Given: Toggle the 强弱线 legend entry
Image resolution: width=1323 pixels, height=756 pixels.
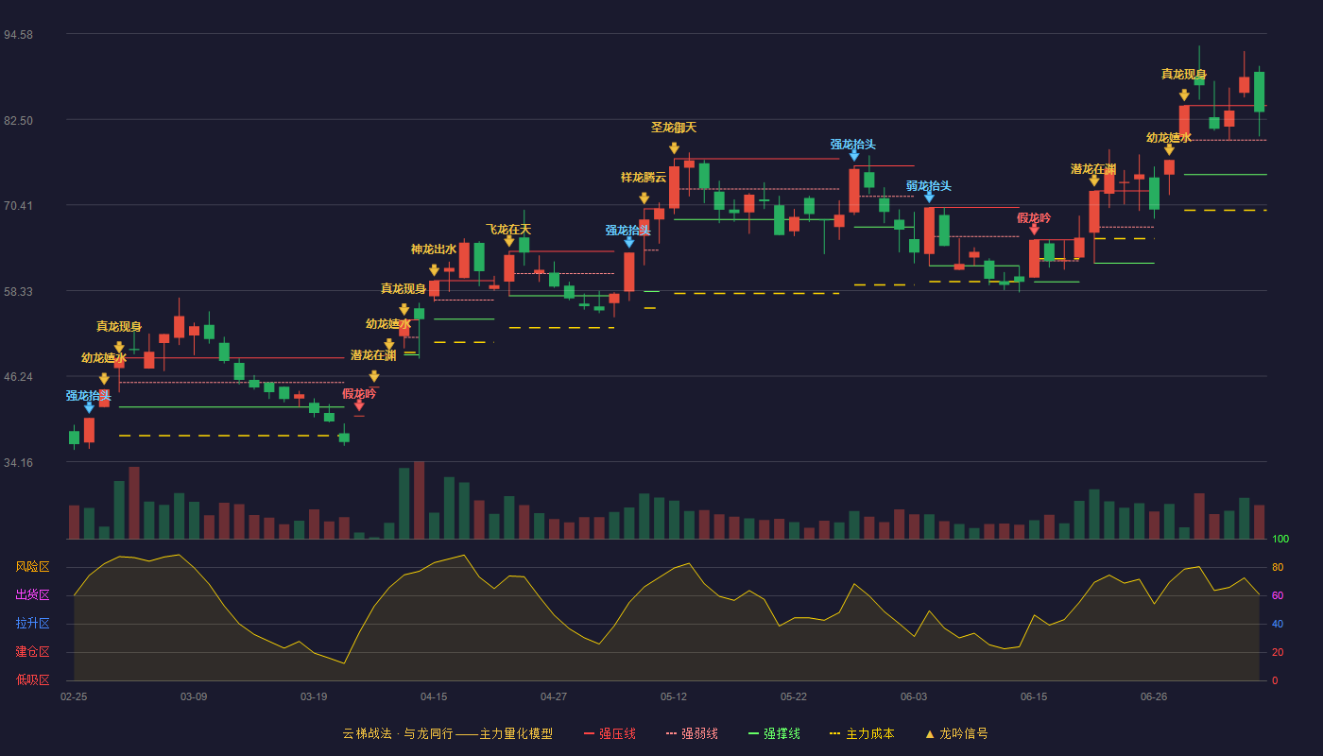Looking at the screenshot, I should pyautogui.click(x=692, y=733).
